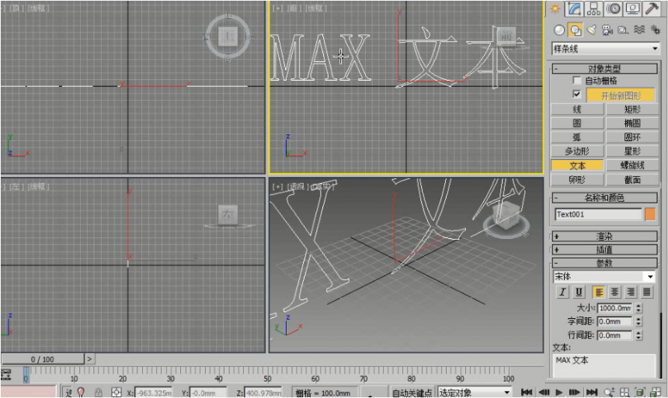Deactivate the highlighted 文本 text button
Viewport: 668px width, 398px height.
click(x=577, y=165)
